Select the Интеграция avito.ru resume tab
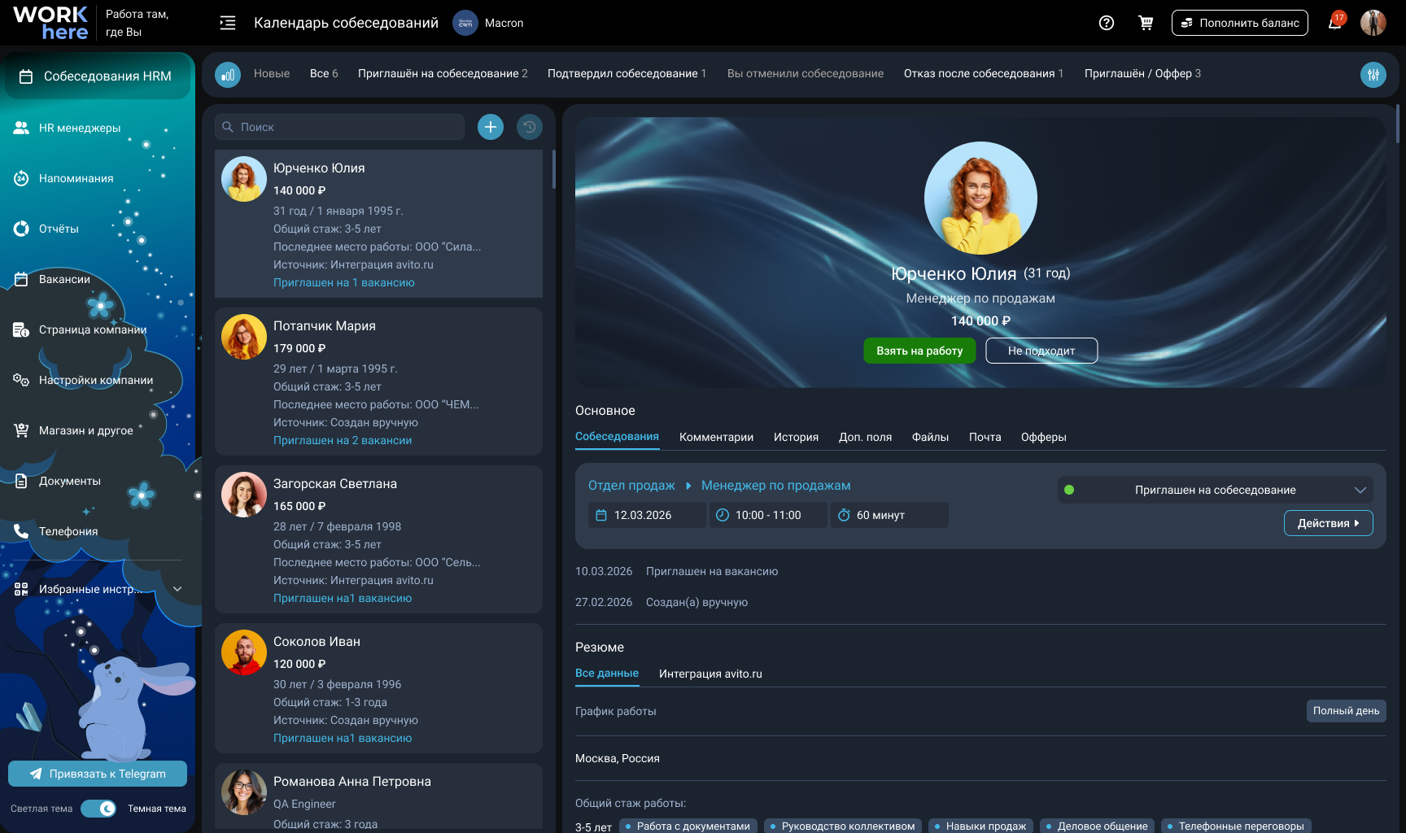 coord(710,674)
